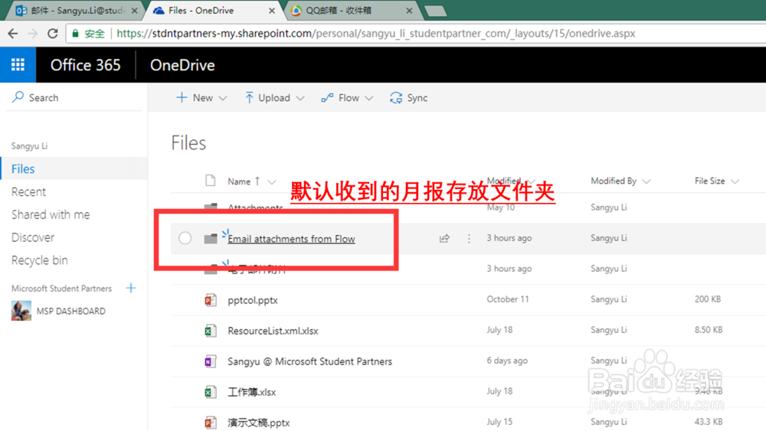Click the browser back arrow
The image size is (766, 431).
point(13,33)
